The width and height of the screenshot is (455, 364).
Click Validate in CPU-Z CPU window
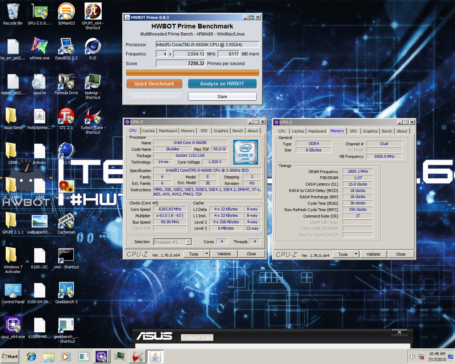click(x=224, y=254)
